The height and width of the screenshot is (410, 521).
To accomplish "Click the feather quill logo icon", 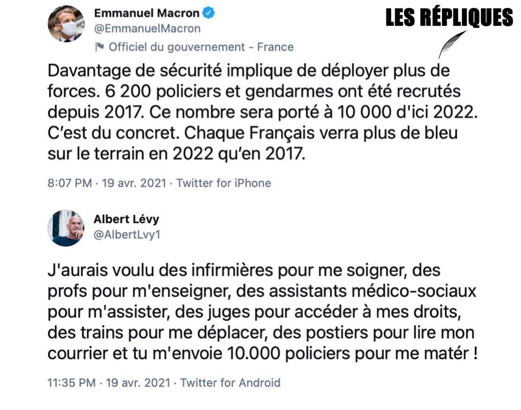I will pos(453,44).
